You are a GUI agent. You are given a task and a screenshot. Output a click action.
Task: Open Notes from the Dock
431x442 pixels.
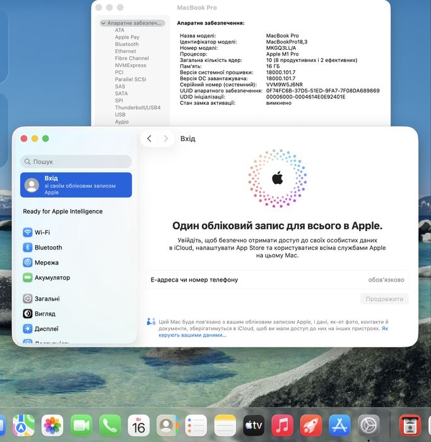tap(225, 425)
